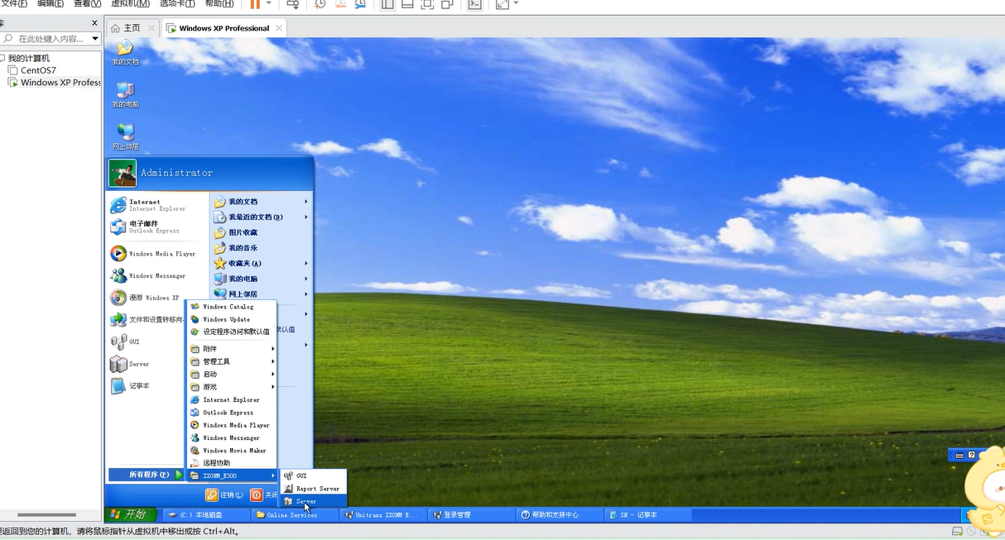Click the 开始 Start button
Image resolution: width=1005 pixels, height=540 pixels.
[x=130, y=514]
